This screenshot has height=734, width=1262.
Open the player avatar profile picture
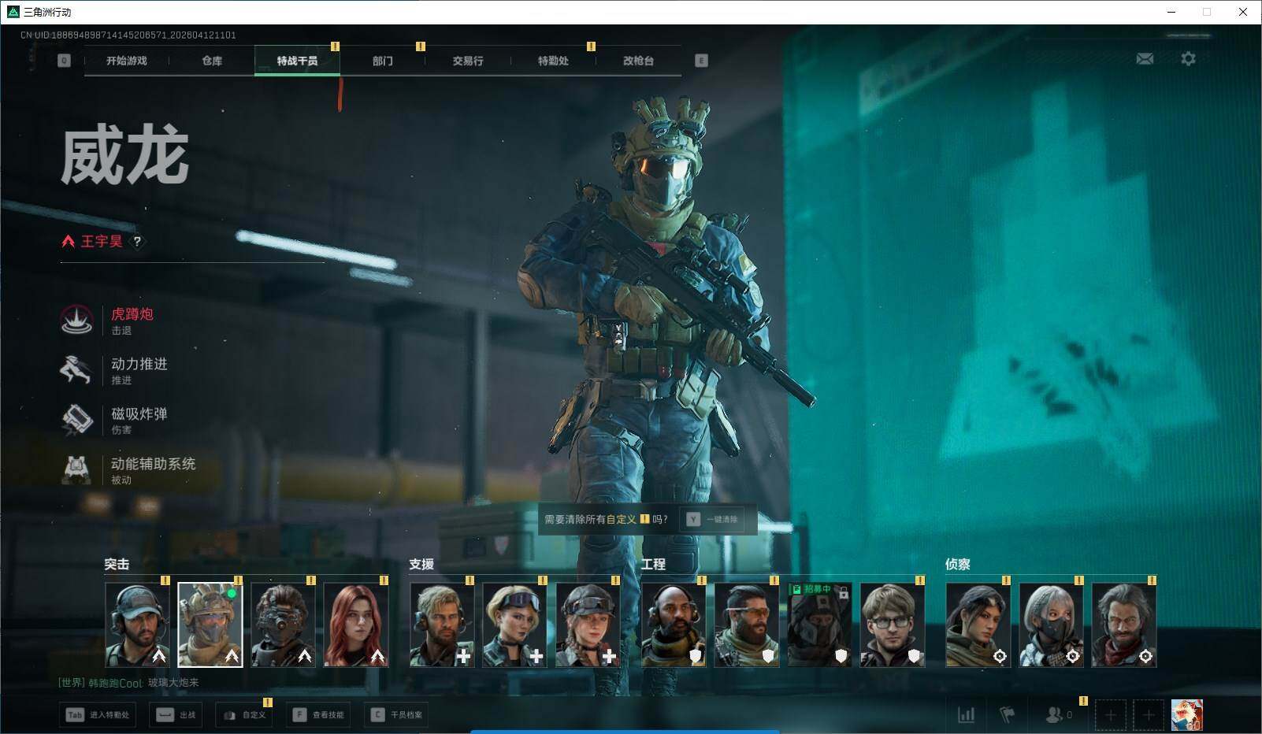point(1187,715)
